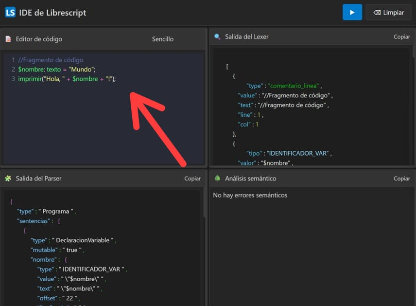Click the Parser output scrollbar
The height and width of the screenshot is (306, 416).
click(205, 203)
